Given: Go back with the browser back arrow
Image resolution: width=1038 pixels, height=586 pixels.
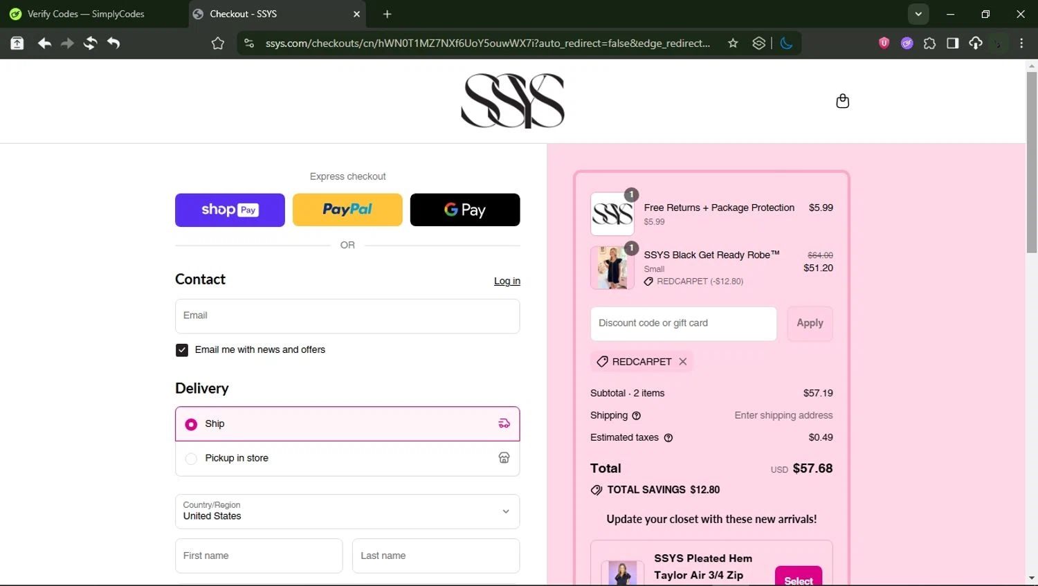Looking at the screenshot, I should click(x=44, y=43).
